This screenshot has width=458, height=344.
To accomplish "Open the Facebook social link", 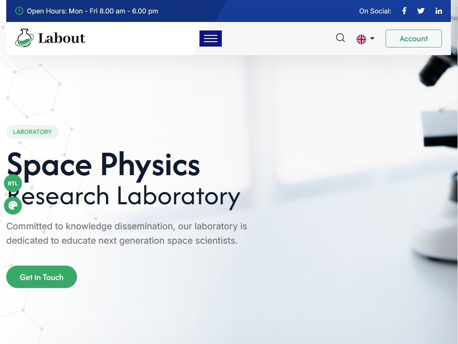I will click(x=404, y=11).
